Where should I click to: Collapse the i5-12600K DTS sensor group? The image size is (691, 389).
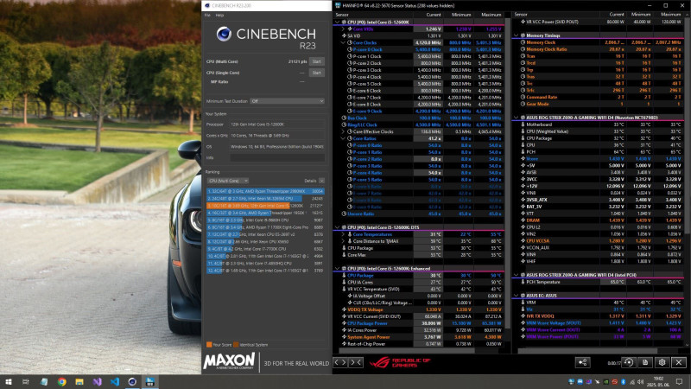(x=338, y=227)
